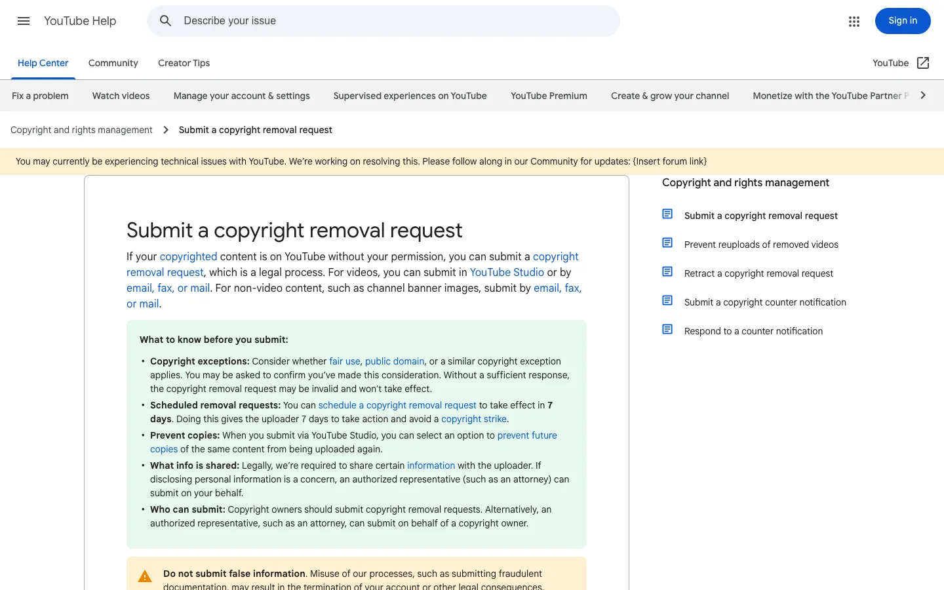Open sidebar Submit a copyright removal request
This screenshot has height=590, width=944.
pos(761,216)
